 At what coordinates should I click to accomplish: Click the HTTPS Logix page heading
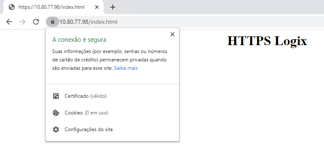point(267,41)
